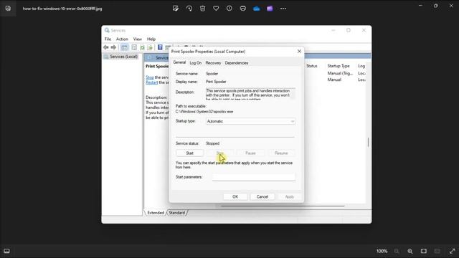Viewport: 459px width, 258px height.
Task: Click the Status column header
Action: click(x=312, y=66)
